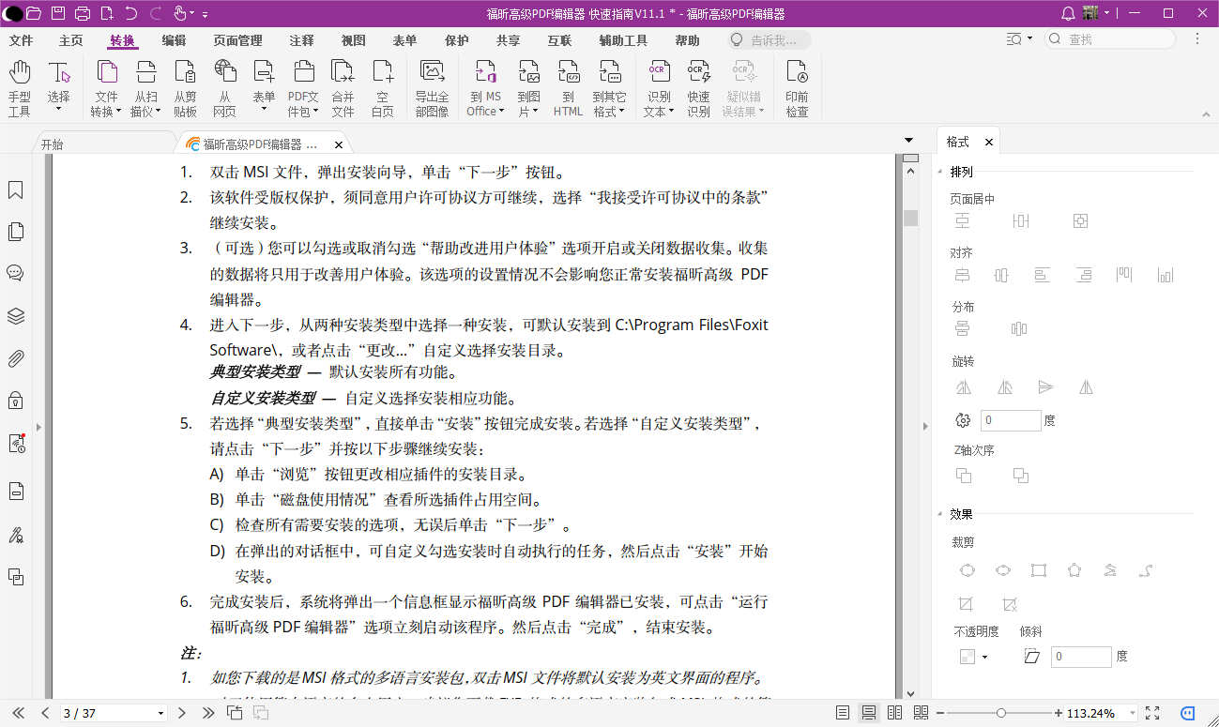Click the rotation degree input field
This screenshot has width=1219, height=727.
pyautogui.click(x=1011, y=420)
